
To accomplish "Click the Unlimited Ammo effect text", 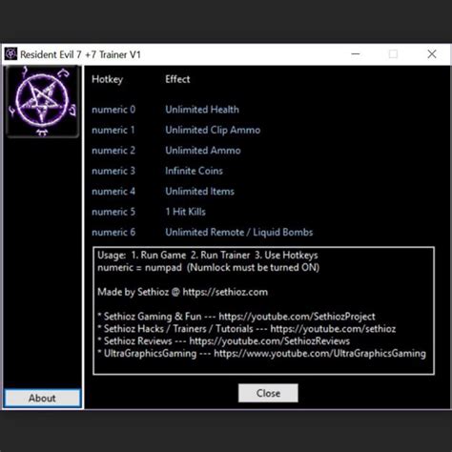I will point(203,151).
